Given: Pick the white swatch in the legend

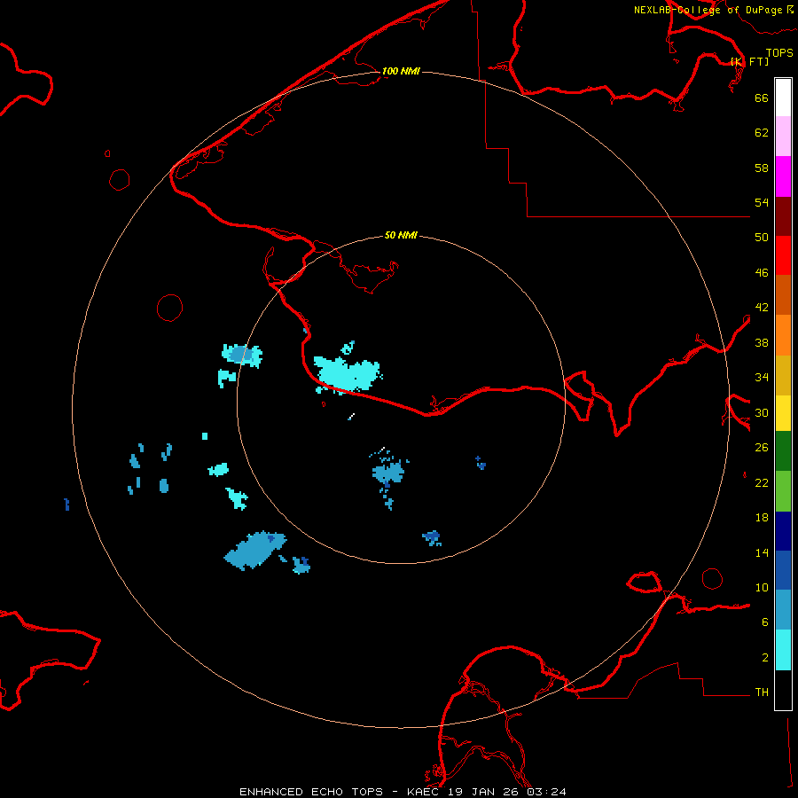Looking at the screenshot, I should (x=783, y=98).
